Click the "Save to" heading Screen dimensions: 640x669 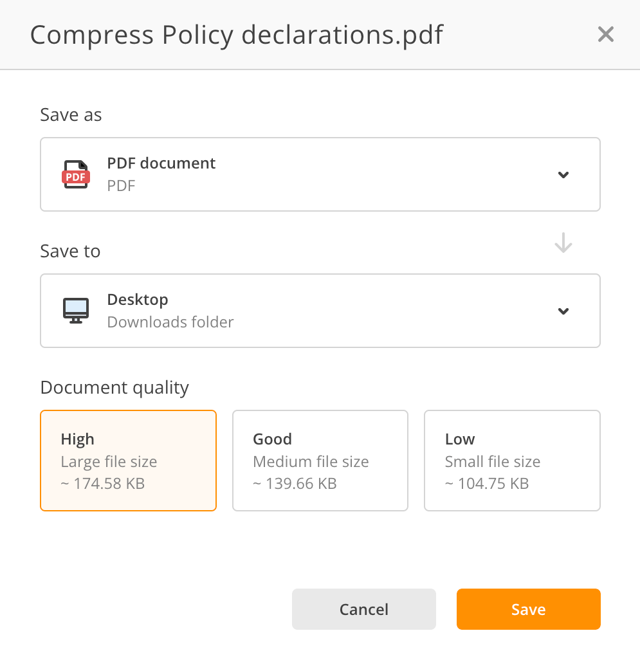tap(70, 252)
